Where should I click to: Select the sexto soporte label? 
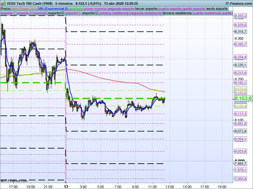[x=217, y=9]
